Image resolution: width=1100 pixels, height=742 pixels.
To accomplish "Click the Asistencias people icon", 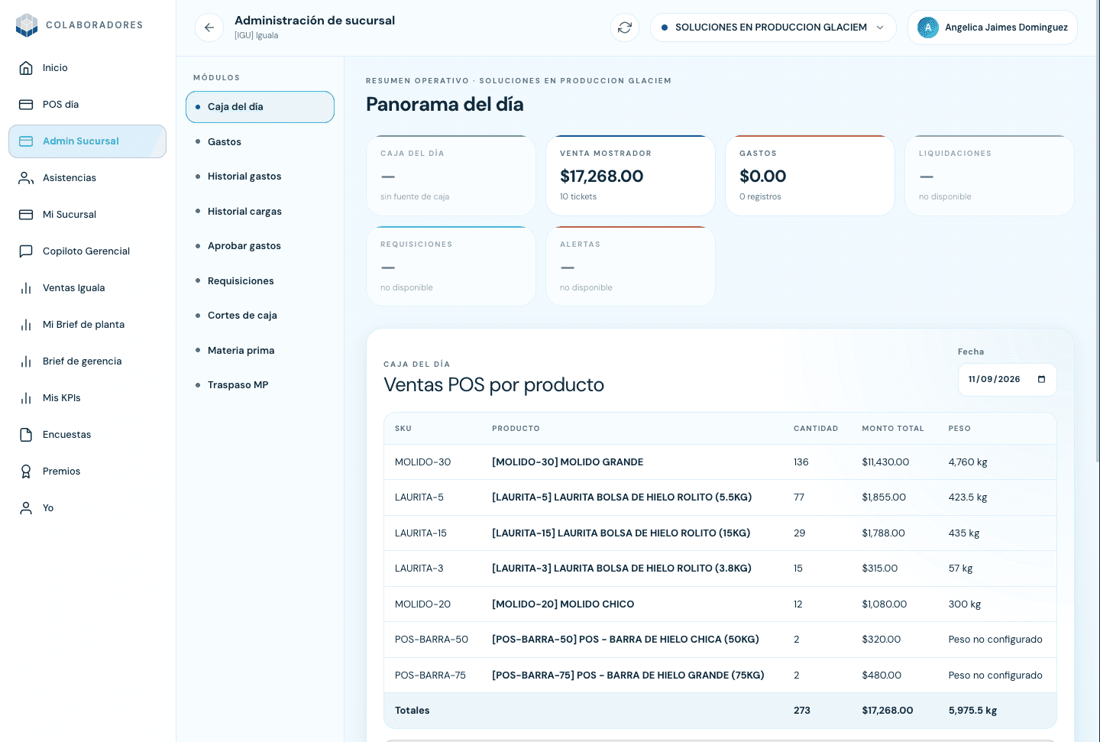I will (x=26, y=178).
